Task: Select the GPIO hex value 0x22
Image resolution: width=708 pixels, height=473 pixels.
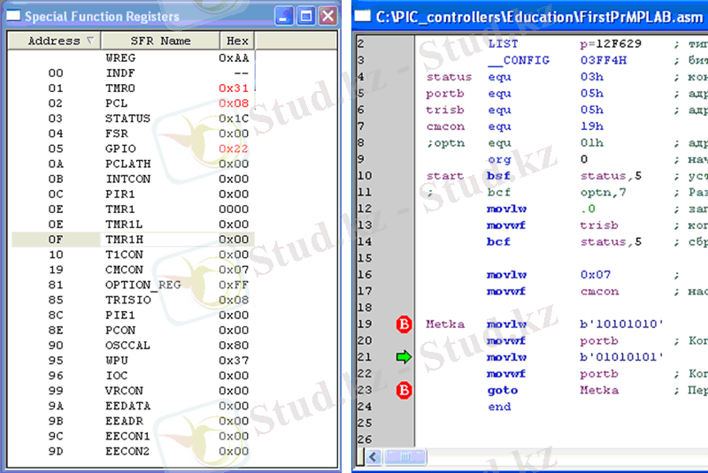Action: pos(234,149)
